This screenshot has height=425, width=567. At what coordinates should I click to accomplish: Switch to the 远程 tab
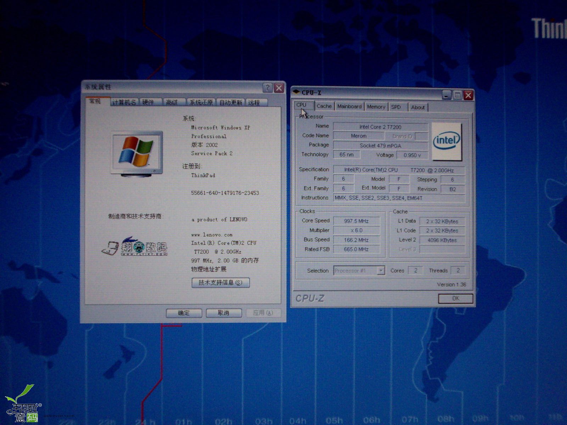tap(257, 102)
